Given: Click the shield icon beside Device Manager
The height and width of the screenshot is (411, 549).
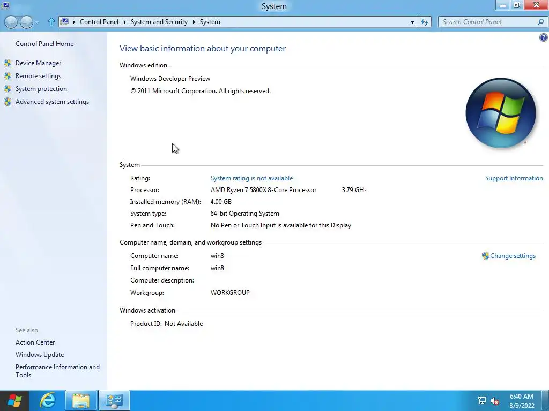Looking at the screenshot, I should tap(8, 63).
